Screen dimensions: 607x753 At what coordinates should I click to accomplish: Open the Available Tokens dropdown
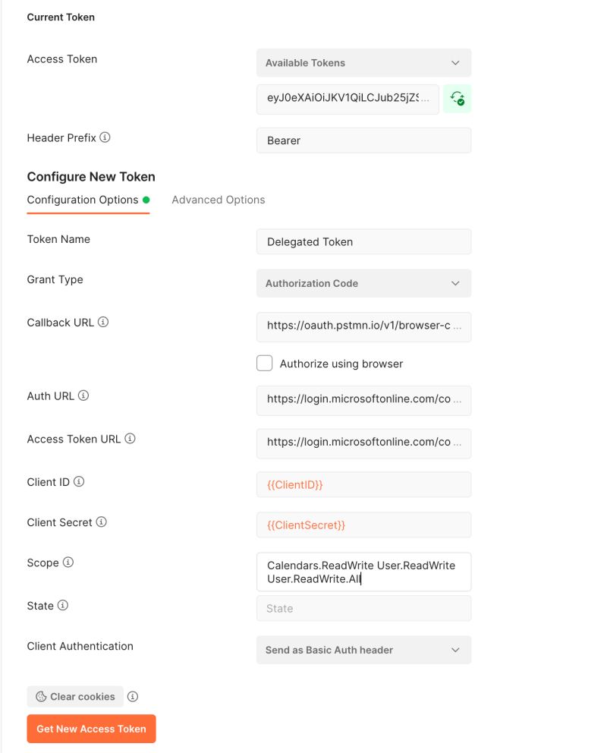(363, 62)
